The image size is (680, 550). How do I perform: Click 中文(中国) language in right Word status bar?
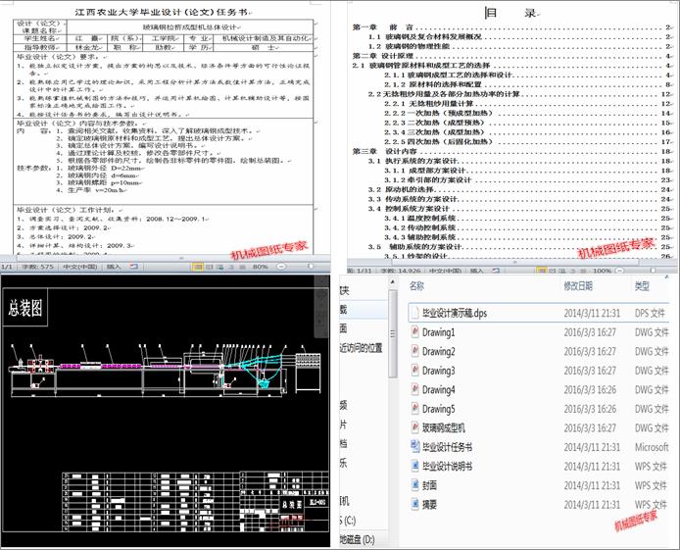pyautogui.click(x=446, y=271)
